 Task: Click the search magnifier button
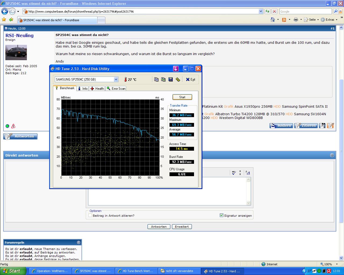[335, 11]
